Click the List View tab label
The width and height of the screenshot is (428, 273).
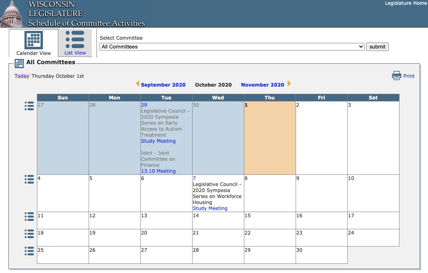point(75,53)
